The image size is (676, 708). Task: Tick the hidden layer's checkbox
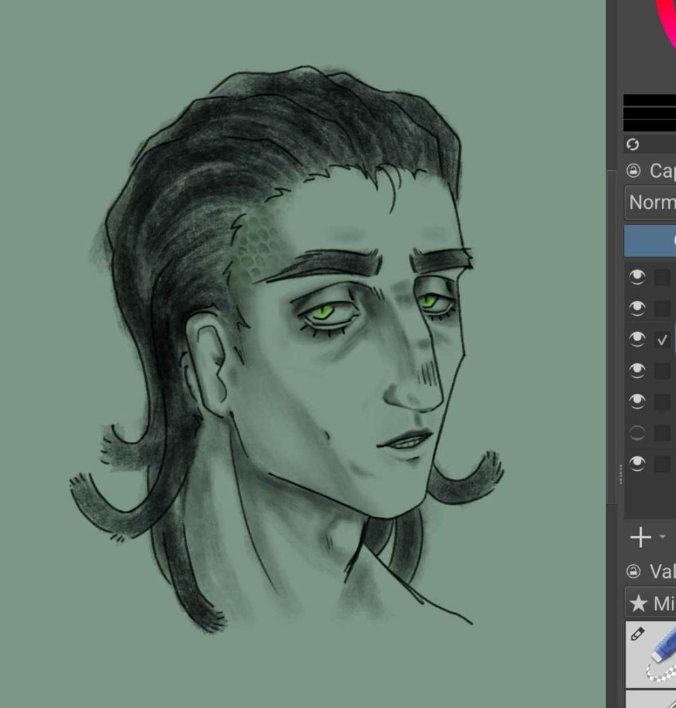click(662, 433)
